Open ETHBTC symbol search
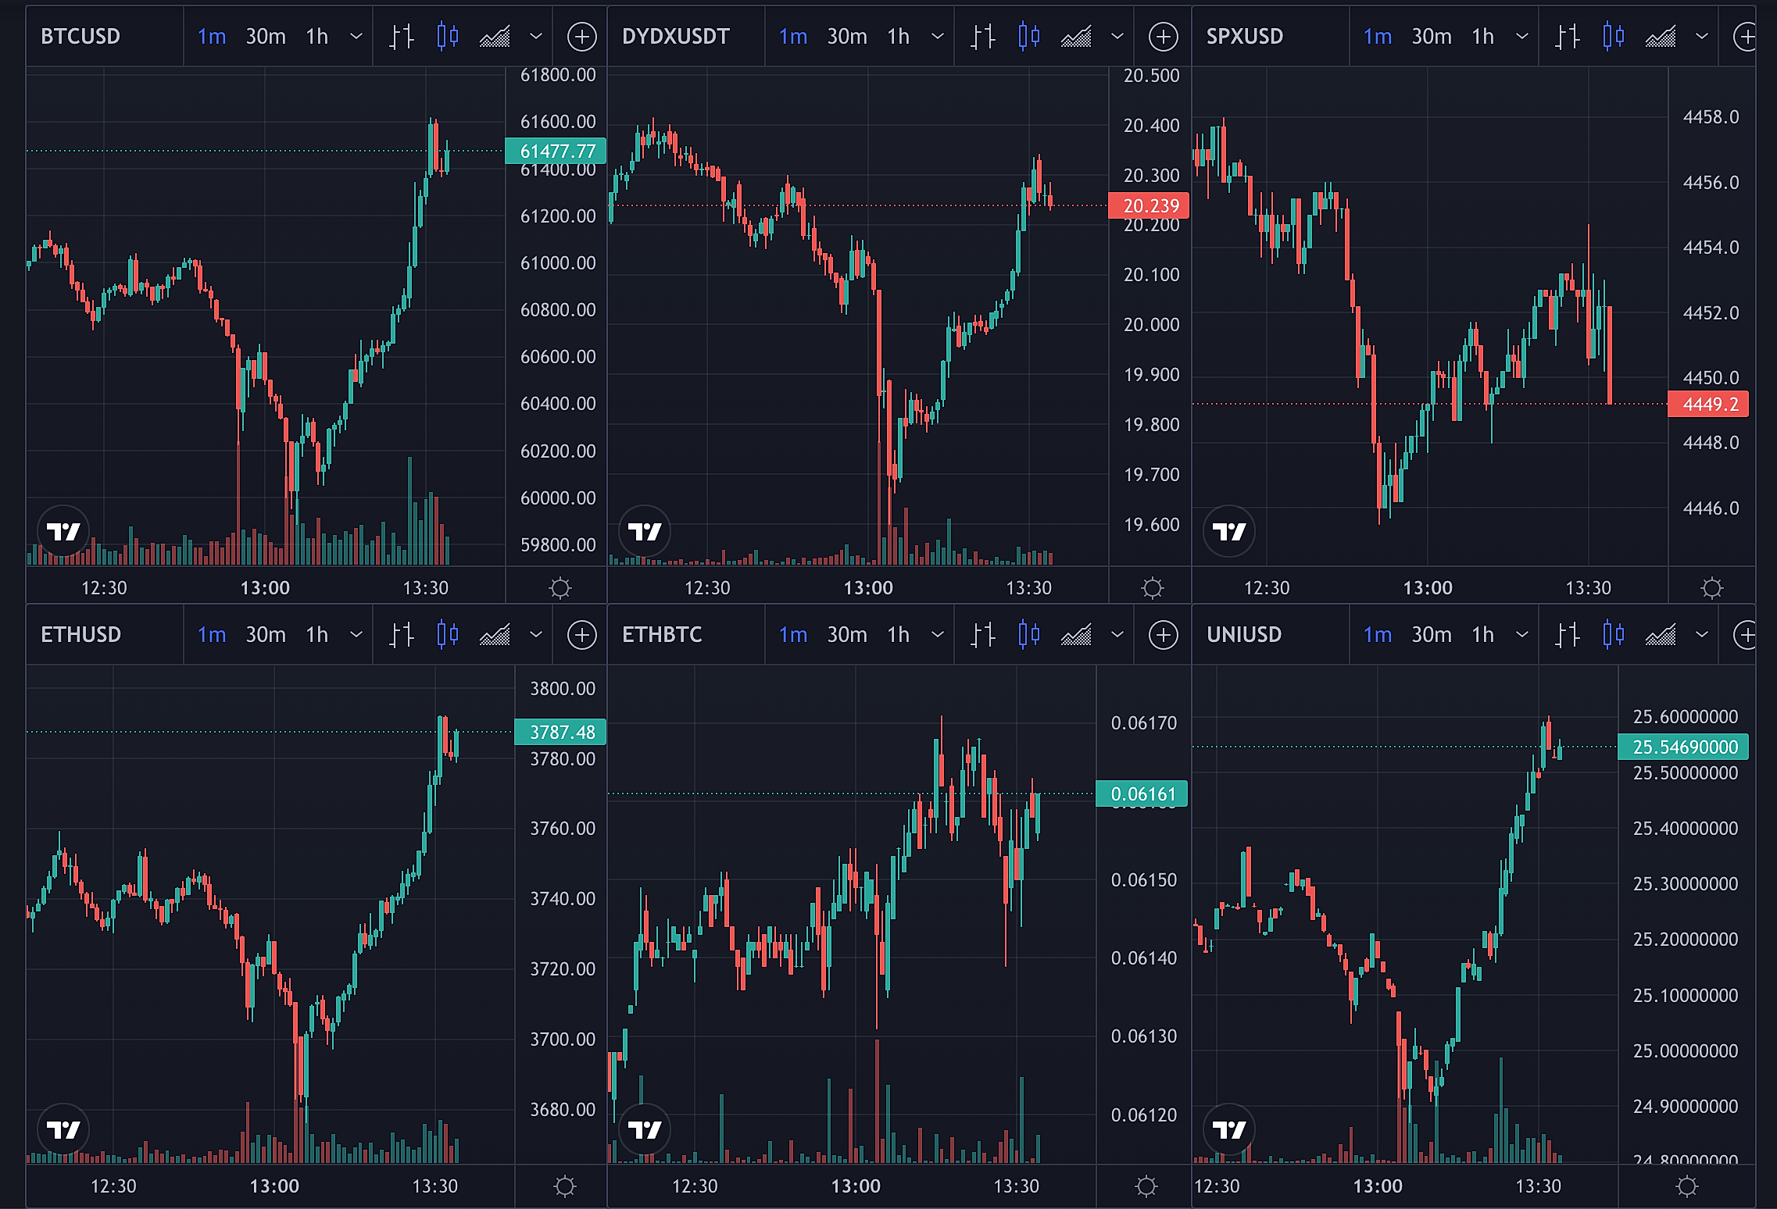This screenshot has height=1209, width=1777. [x=662, y=635]
